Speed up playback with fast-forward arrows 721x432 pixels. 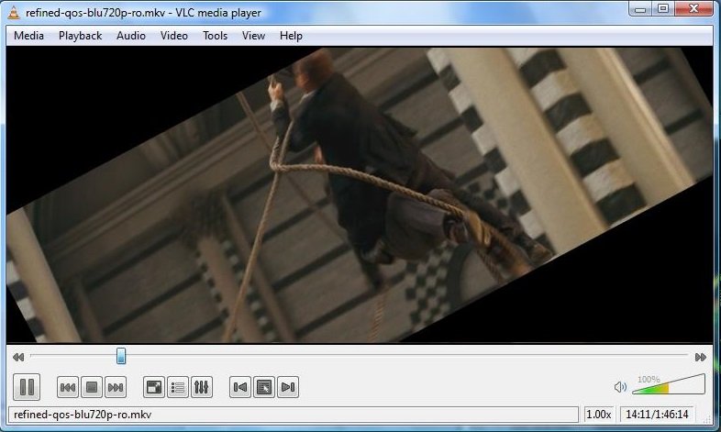tap(700, 357)
